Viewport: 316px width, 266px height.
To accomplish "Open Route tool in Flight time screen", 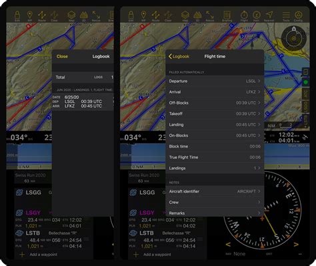I will [x=155, y=16].
